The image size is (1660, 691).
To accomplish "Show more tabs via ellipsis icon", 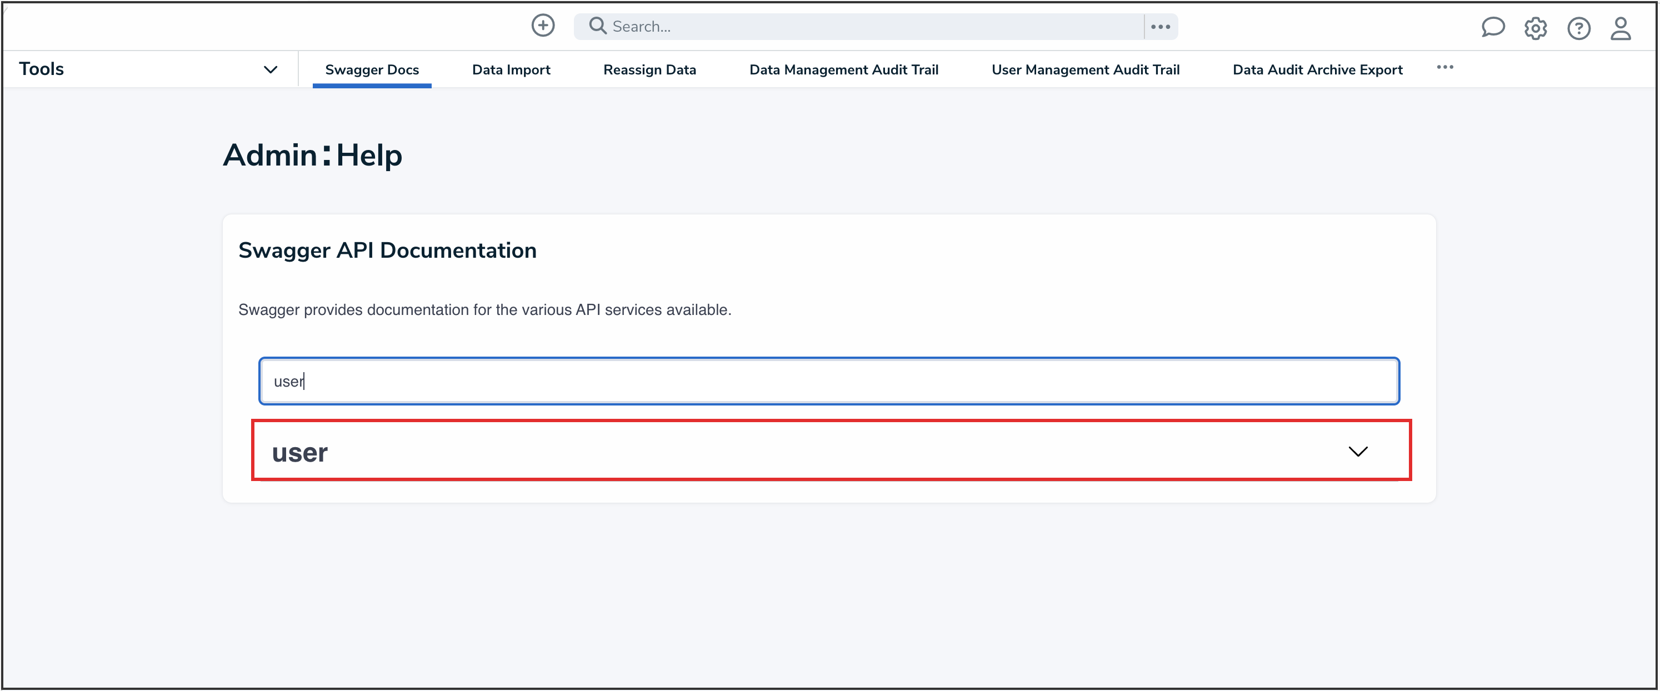I will [x=1445, y=67].
